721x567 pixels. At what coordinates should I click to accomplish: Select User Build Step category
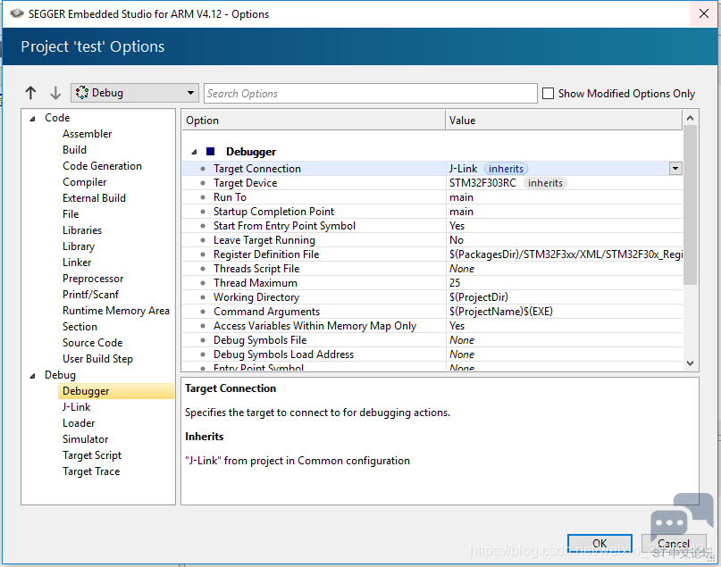[97, 359]
